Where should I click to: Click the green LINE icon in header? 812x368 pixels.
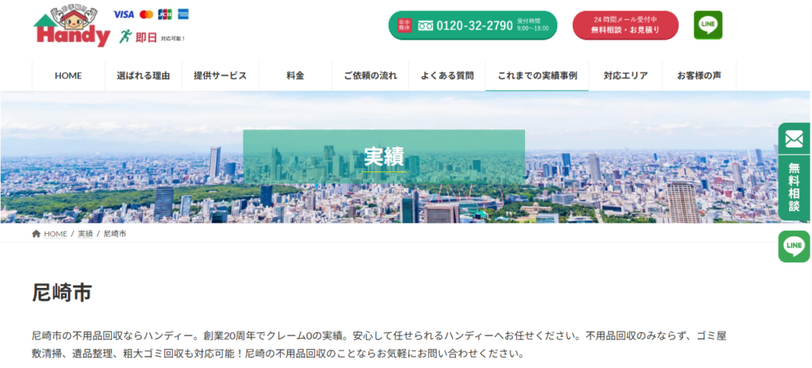pos(707,25)
